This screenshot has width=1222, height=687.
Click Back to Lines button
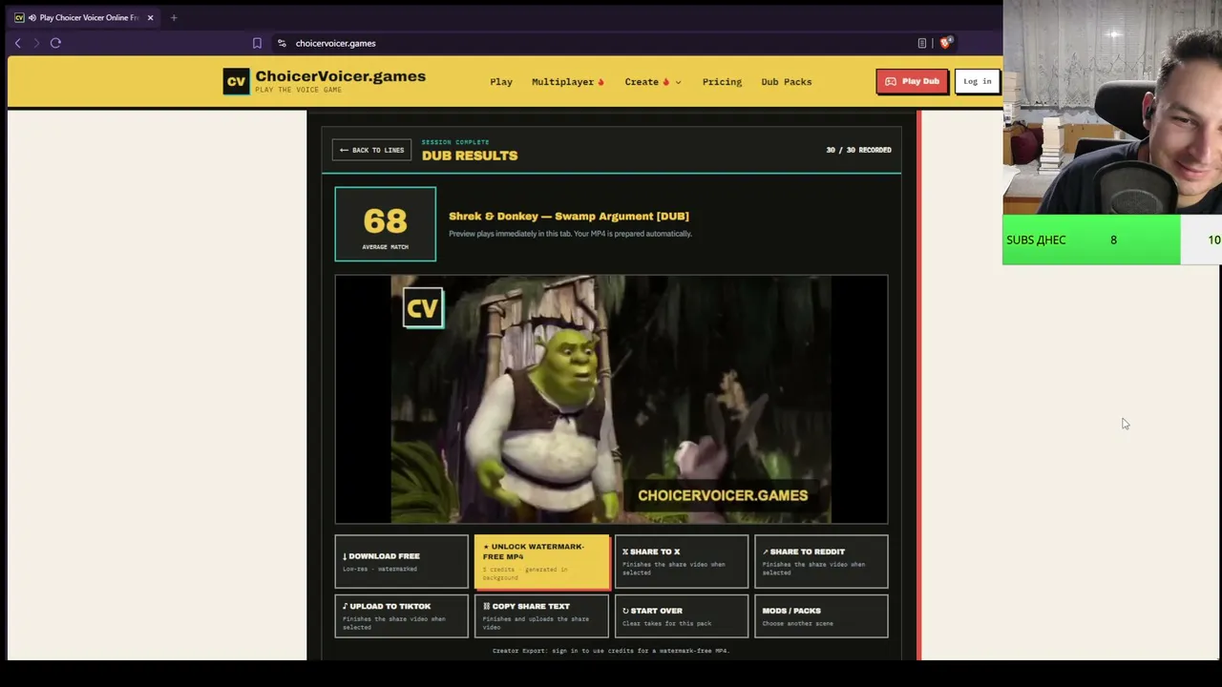tap(371, 150)
